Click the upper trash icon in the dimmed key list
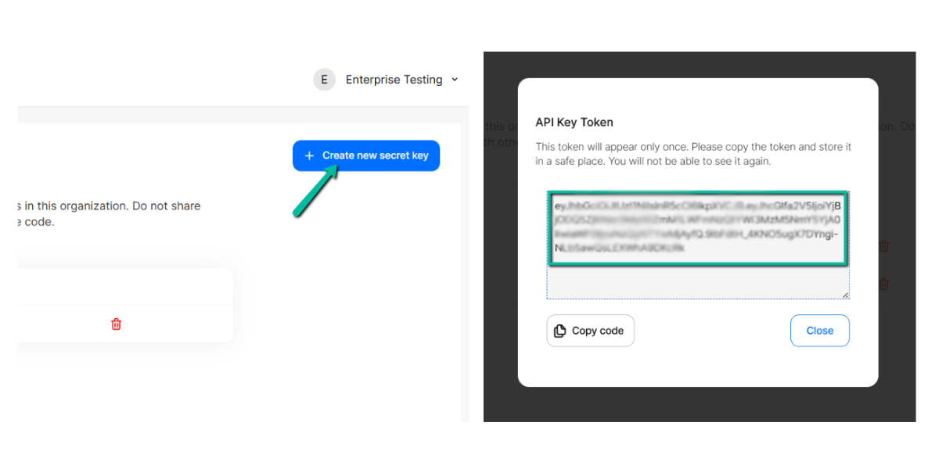The width and height of the screenshot is (939, 469). (x=883, y=245)
